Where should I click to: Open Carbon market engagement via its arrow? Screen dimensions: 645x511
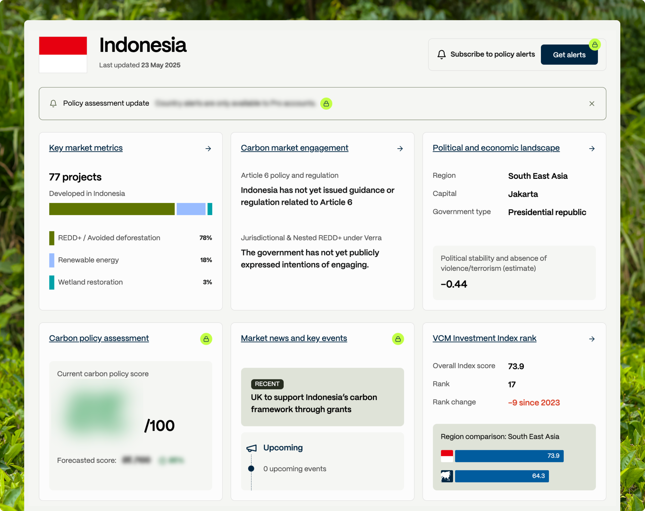400,149
